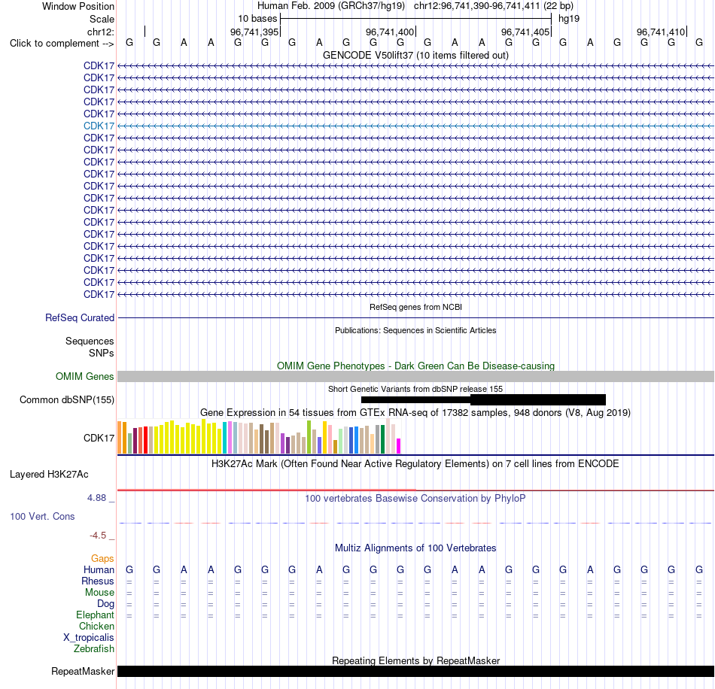Click the Human species label in Multiz
Screen dimensions: 715x689
[x=99, y=569]
